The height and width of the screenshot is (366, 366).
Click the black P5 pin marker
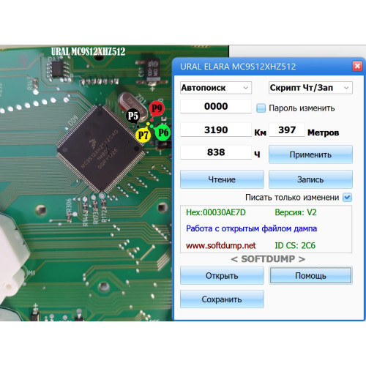pos(133,116)
